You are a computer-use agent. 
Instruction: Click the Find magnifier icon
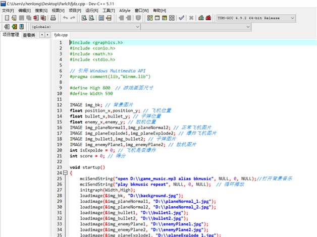[x=84, y=18]
